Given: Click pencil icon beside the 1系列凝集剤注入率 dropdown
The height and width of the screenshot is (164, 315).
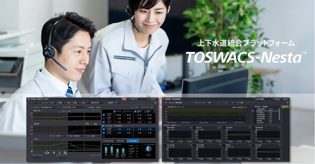Looking at the screenshot, I should (x=58, y=107).
